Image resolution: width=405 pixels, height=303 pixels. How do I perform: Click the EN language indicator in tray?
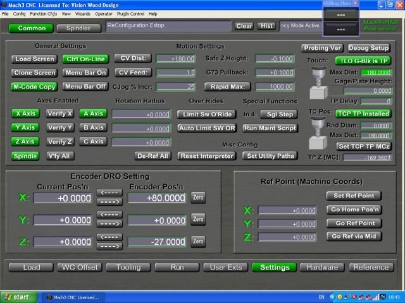pos(321,297)
